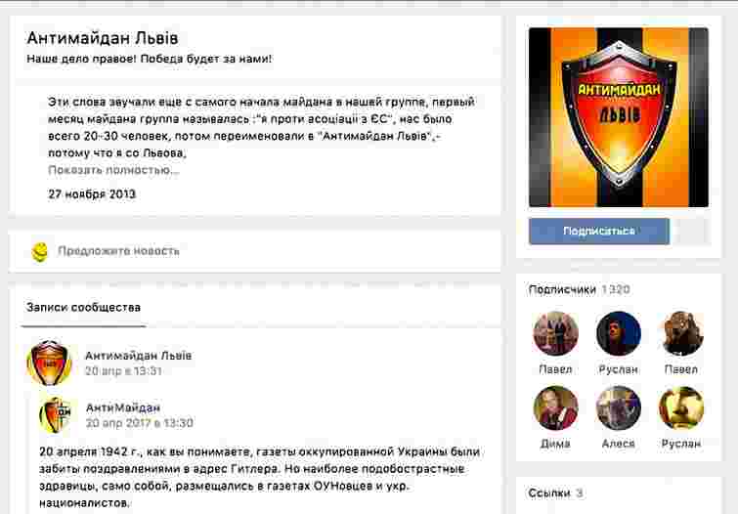The width and height of the screenshot is (738, 514).
Task: Open post timestamp 20 апр в 13:31
Action: click(123, 371)
